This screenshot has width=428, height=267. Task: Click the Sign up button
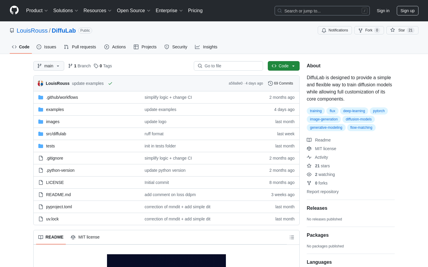pos(407,11)
